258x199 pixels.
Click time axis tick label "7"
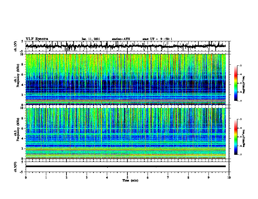(168, 178)
